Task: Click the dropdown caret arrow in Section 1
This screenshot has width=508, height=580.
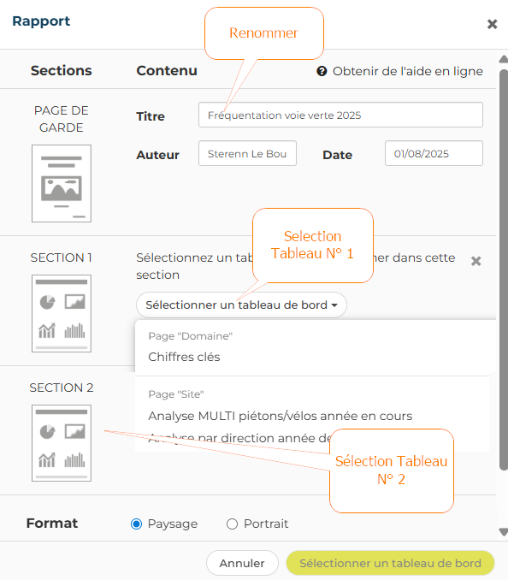Action: (334, 305)
